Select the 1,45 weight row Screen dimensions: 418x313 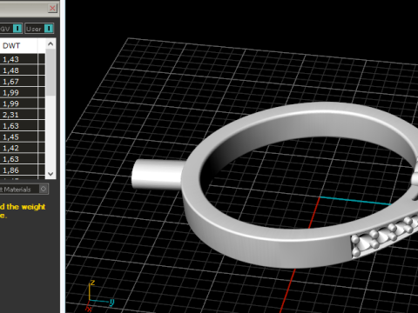click(x=23, y=137)
